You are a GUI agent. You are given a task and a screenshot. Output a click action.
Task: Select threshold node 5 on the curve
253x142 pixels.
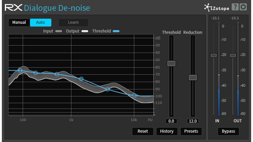(x=108, y=89)
